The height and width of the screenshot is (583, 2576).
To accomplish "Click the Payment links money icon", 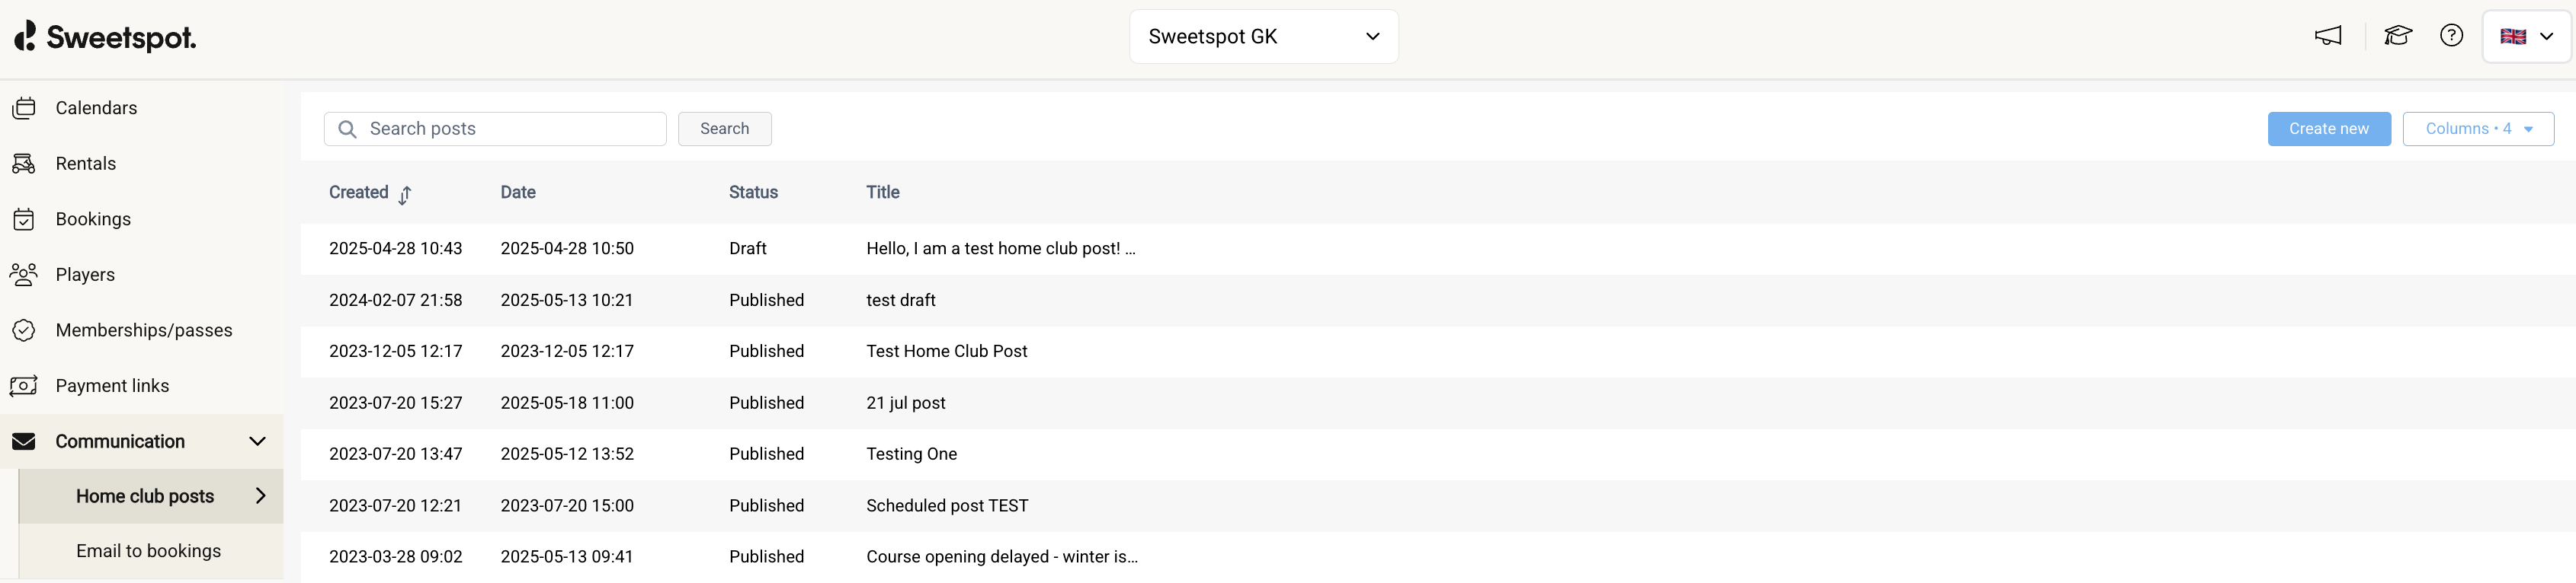I will click(x=24, y=385).
